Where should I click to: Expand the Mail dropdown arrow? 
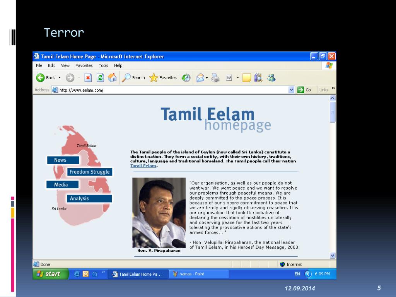(x=207, y=78)
